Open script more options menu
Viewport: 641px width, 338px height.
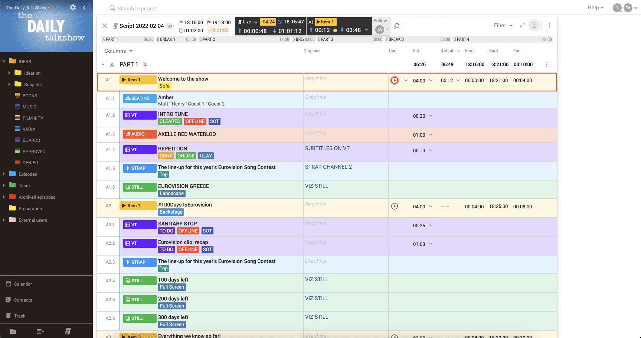click(x=549, y=25)
